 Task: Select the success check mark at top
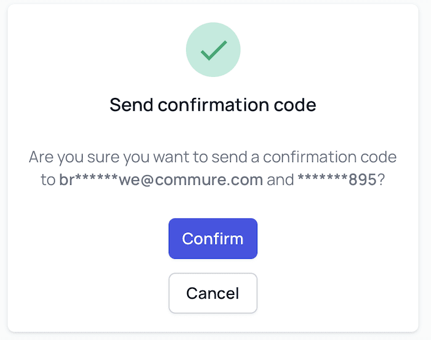(x=213, y=51)
